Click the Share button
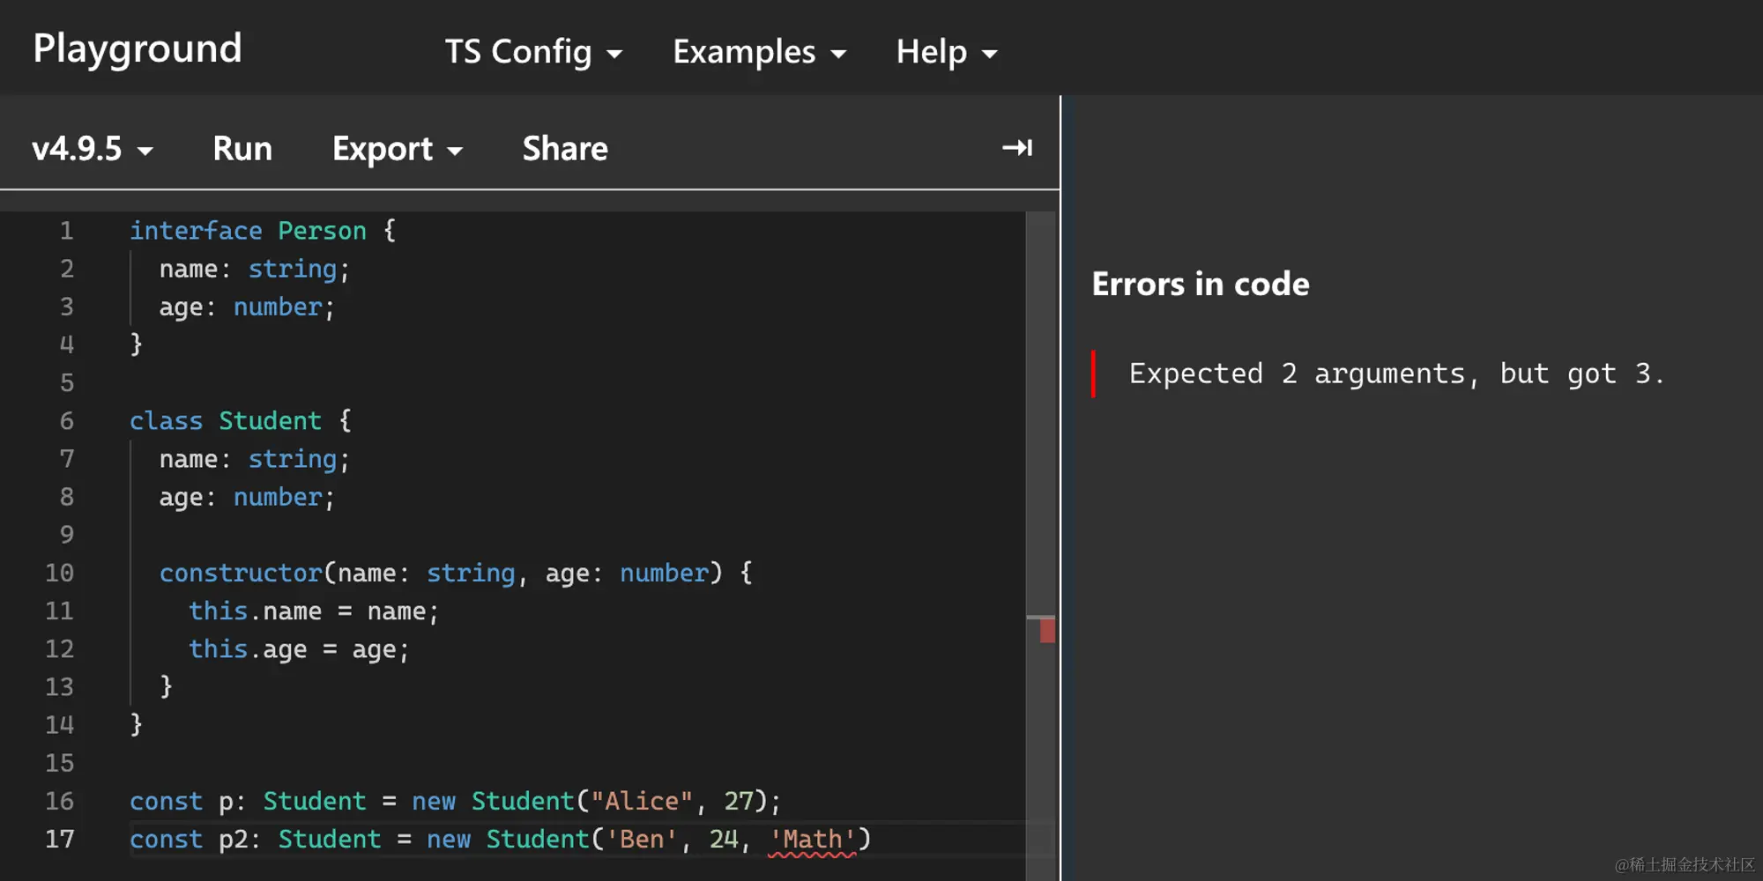The width and height of the screenshot is (1763, 881). point(565,149)
